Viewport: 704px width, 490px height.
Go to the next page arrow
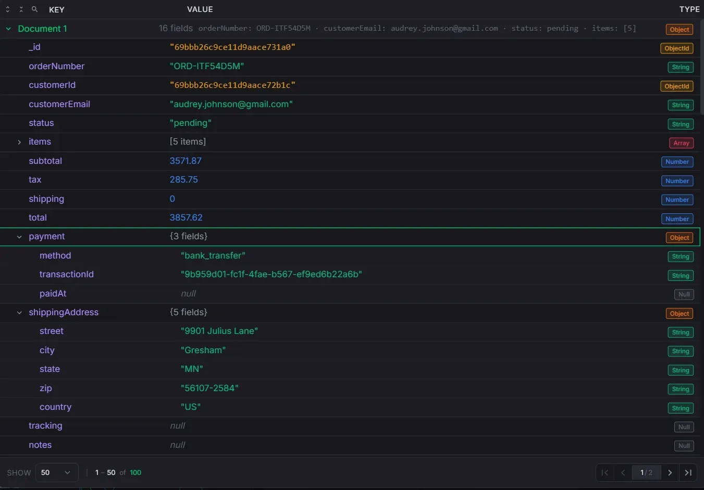point(670,472)
